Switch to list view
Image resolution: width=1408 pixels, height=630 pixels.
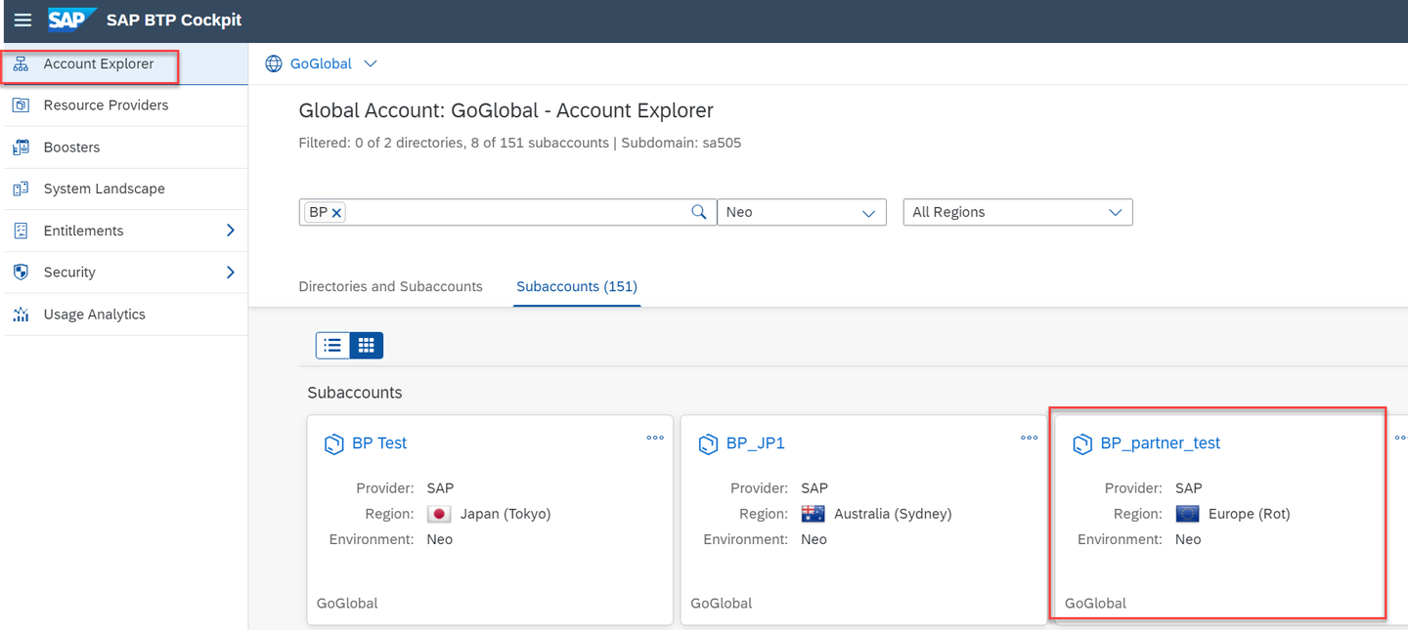tap(333, 345)
